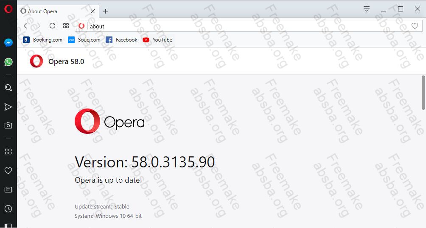The image size is (426, 228).
Task: Open YouTube bookmark
Action: [x=157, y=40]
